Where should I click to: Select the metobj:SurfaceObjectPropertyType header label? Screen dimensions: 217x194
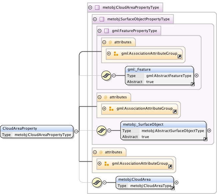point(138,19)
